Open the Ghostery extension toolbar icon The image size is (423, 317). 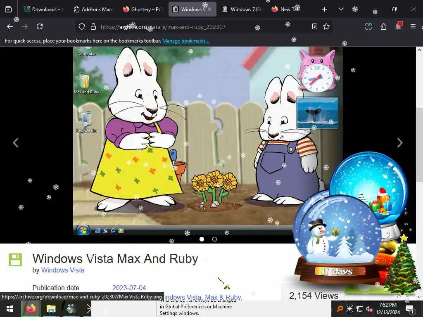click(x=399, y=26)
